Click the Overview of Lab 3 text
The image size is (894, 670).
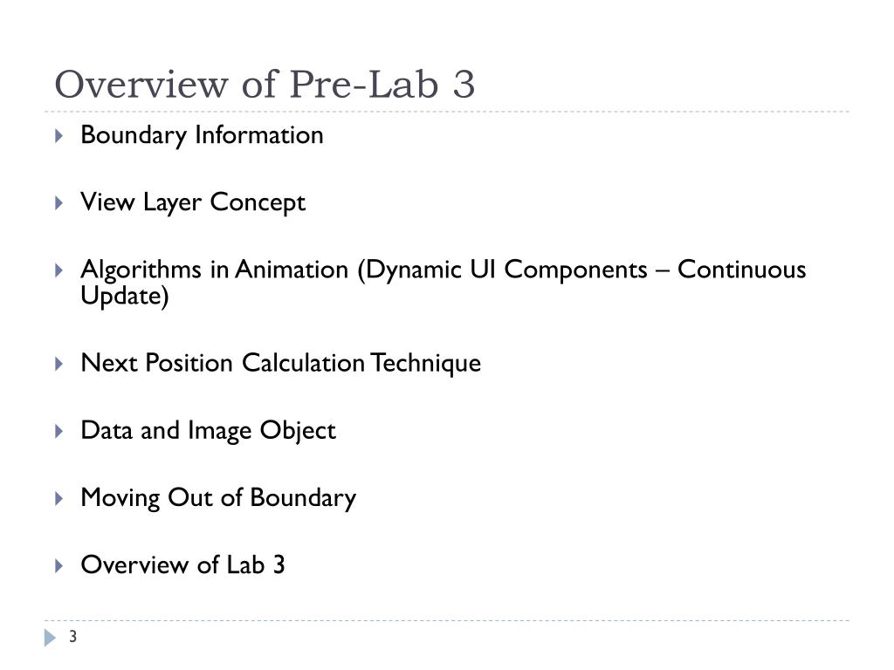pyautogui.click(x=183, y=565)
